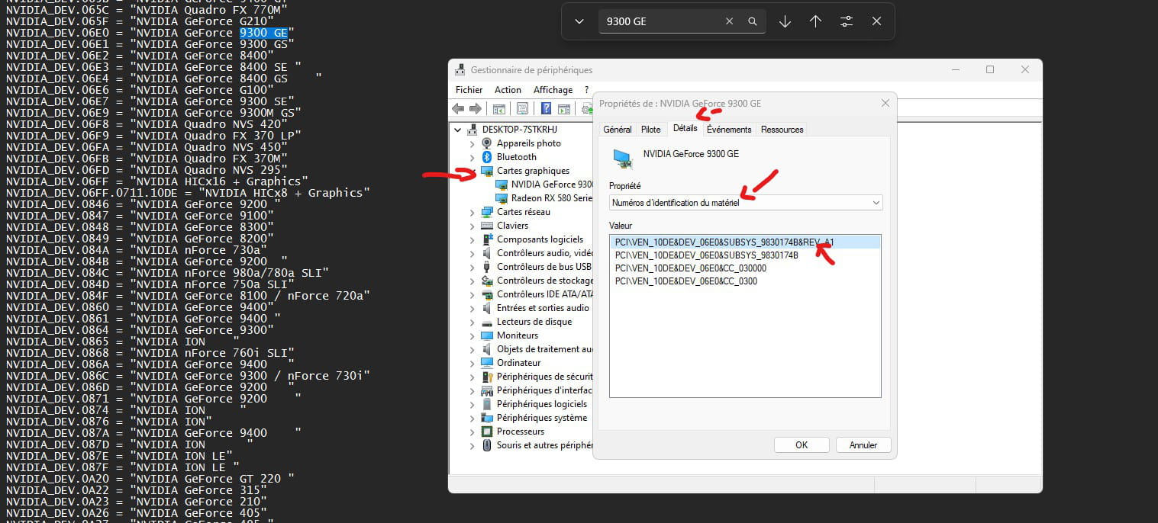Click OK in properties dialog
Viewport: 1158px width, 523px height.
point(802,445)
